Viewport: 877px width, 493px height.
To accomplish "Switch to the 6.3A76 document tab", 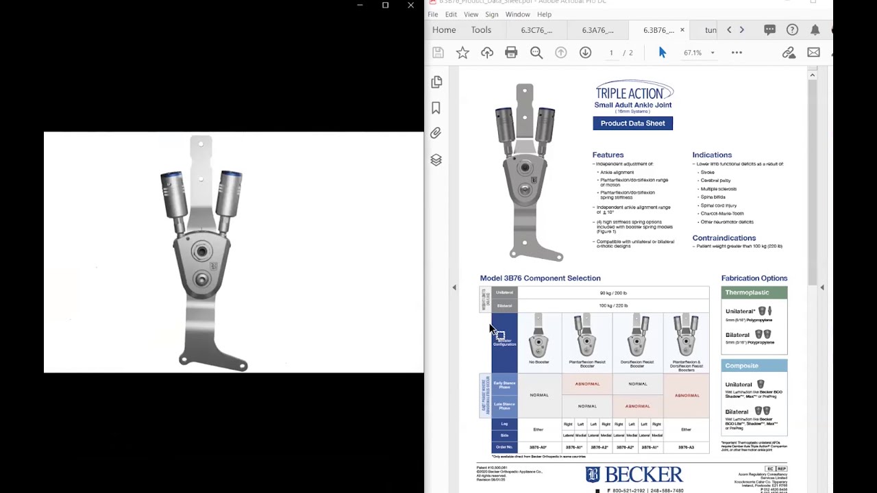I will tap(597, 30).
